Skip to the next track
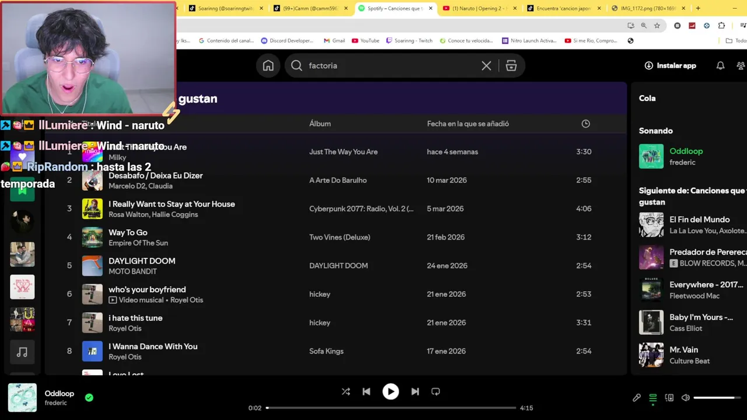The height and width of the screenshot is (420, 747). [x=415, y=391]
